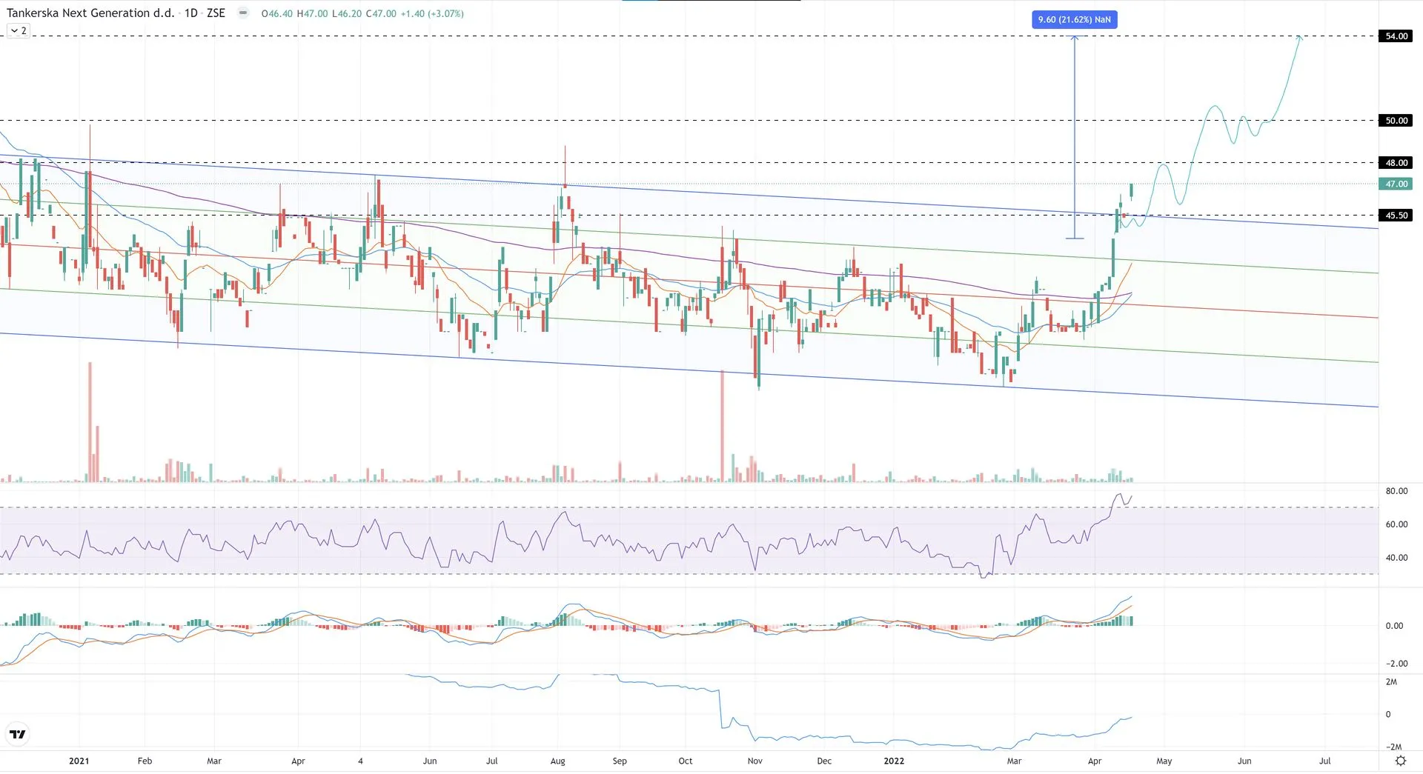Click the projection arrow tip at 54.00

pyautogui.click(x=1300, y=36)
